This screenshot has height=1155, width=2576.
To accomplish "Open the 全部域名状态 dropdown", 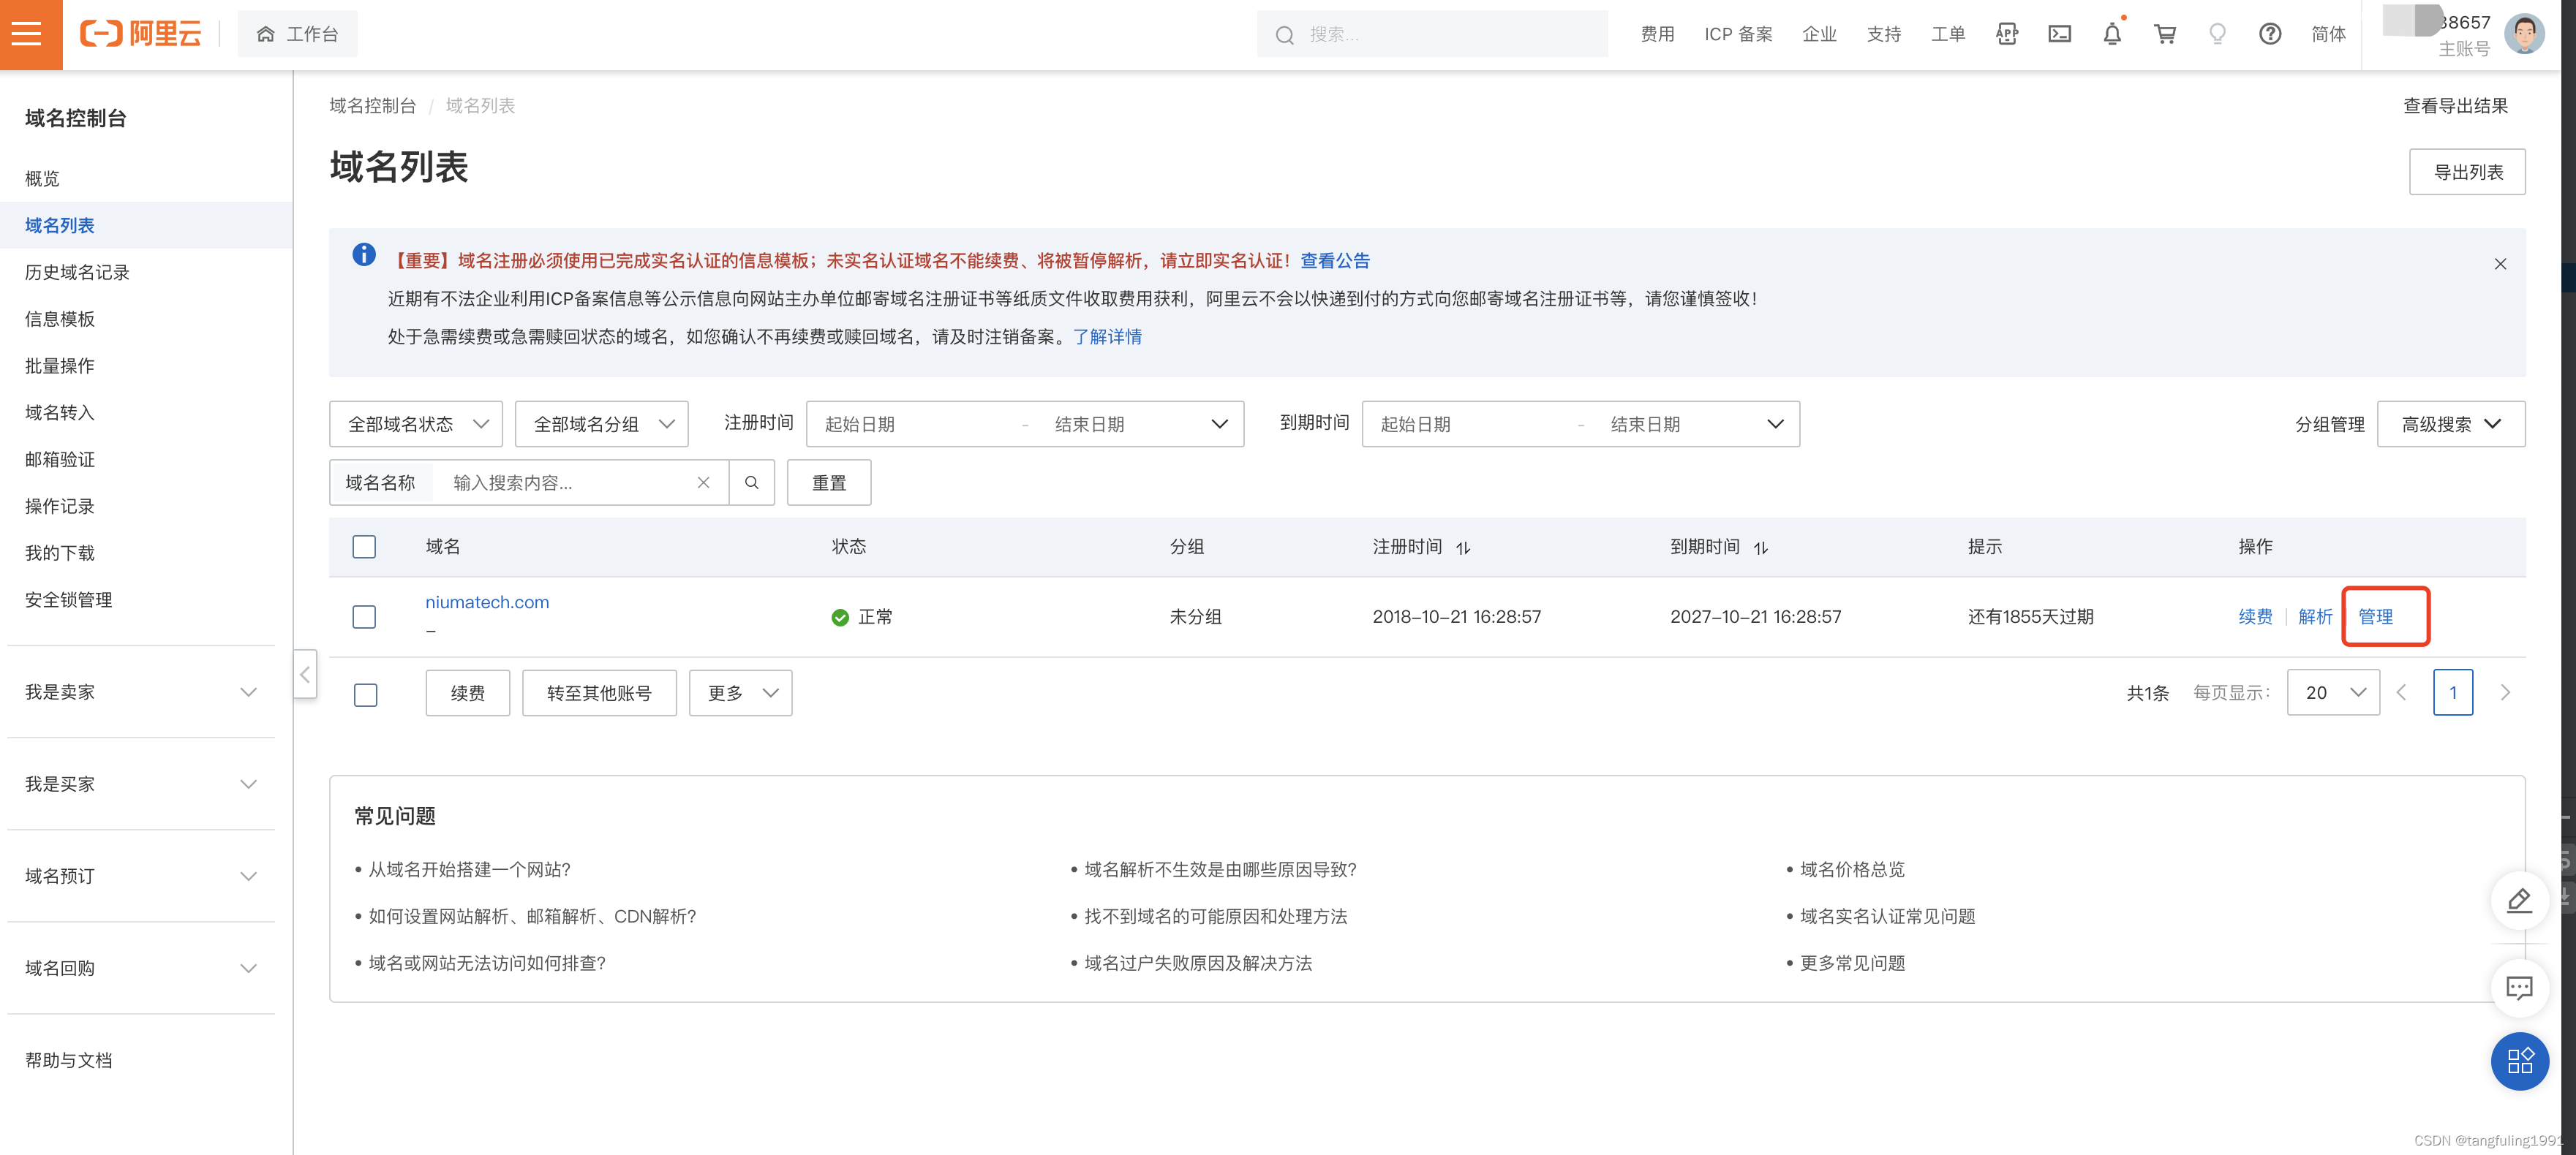I will (x=416, y=424).
